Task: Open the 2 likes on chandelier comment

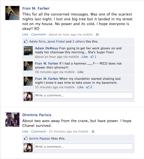Action: [89, 87]
